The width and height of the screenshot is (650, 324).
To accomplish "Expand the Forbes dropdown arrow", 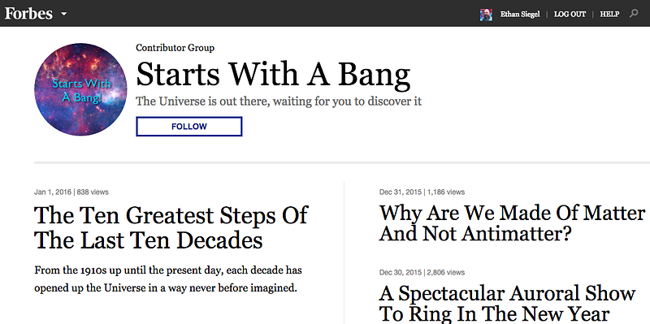I will 64,14.
